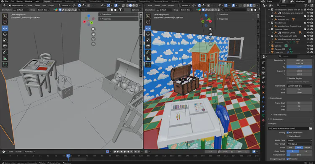This screenshot has height=164, width=315.
Task: Open the File Format PNG dropdown
Action: pos(299,144)
